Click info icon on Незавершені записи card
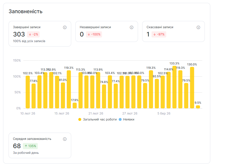231x167 pixels. point(132,27)
